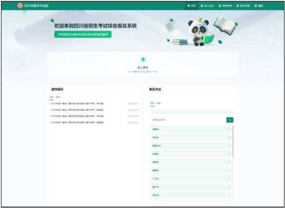Viewport: 285px width, 208px height.
Task: Click the 我的消息 person icon
Action: coord(220,6)
